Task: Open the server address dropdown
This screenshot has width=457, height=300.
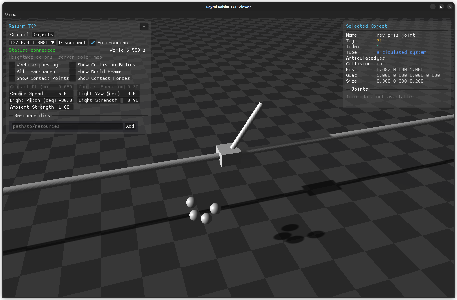Action: pyautogui.click(x=53, y=43)
